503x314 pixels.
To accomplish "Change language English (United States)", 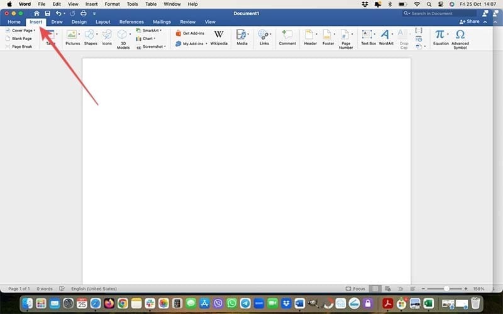I will (x=94, y=289).
